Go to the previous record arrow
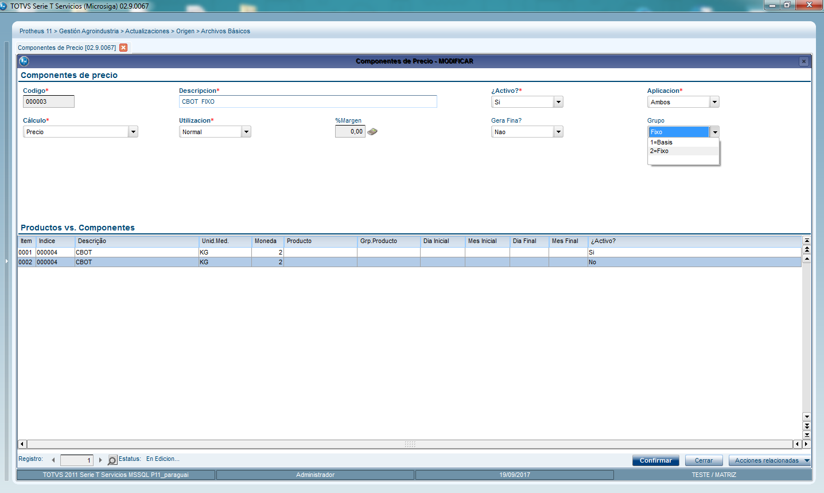This screenshot has height=493, width=824. (53, 460)
